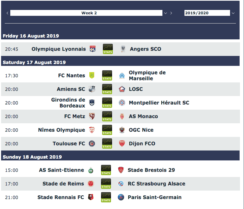Go to the next week arrow

[171, 13]
